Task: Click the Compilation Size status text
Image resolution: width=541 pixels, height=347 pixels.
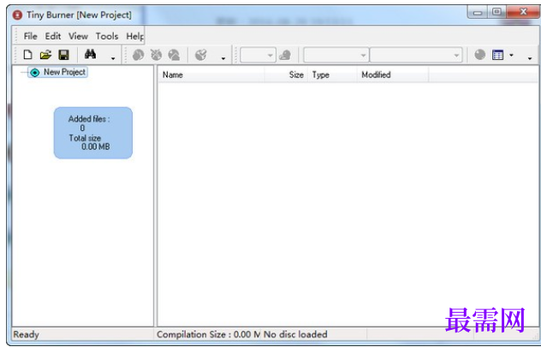Action: click(x=208, y=334)
